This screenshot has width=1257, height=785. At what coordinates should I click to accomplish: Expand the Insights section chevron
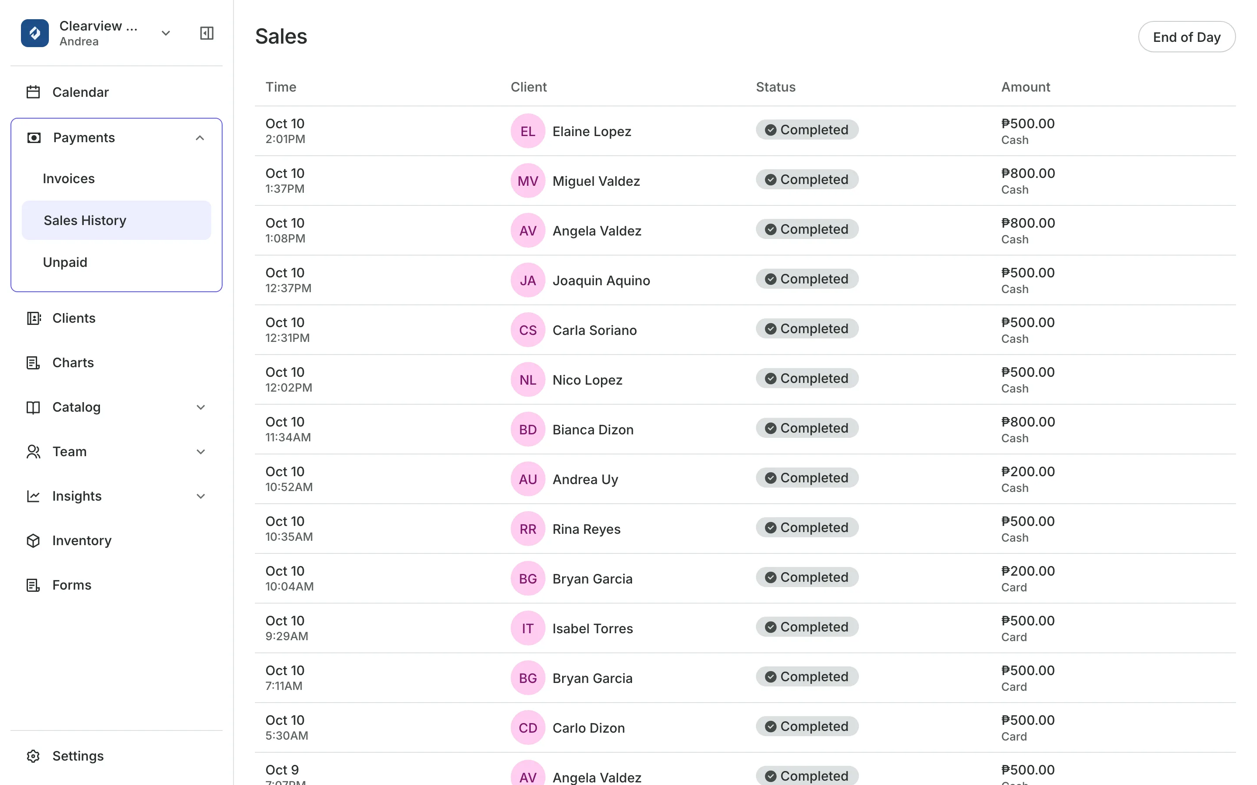click(201, 496)
